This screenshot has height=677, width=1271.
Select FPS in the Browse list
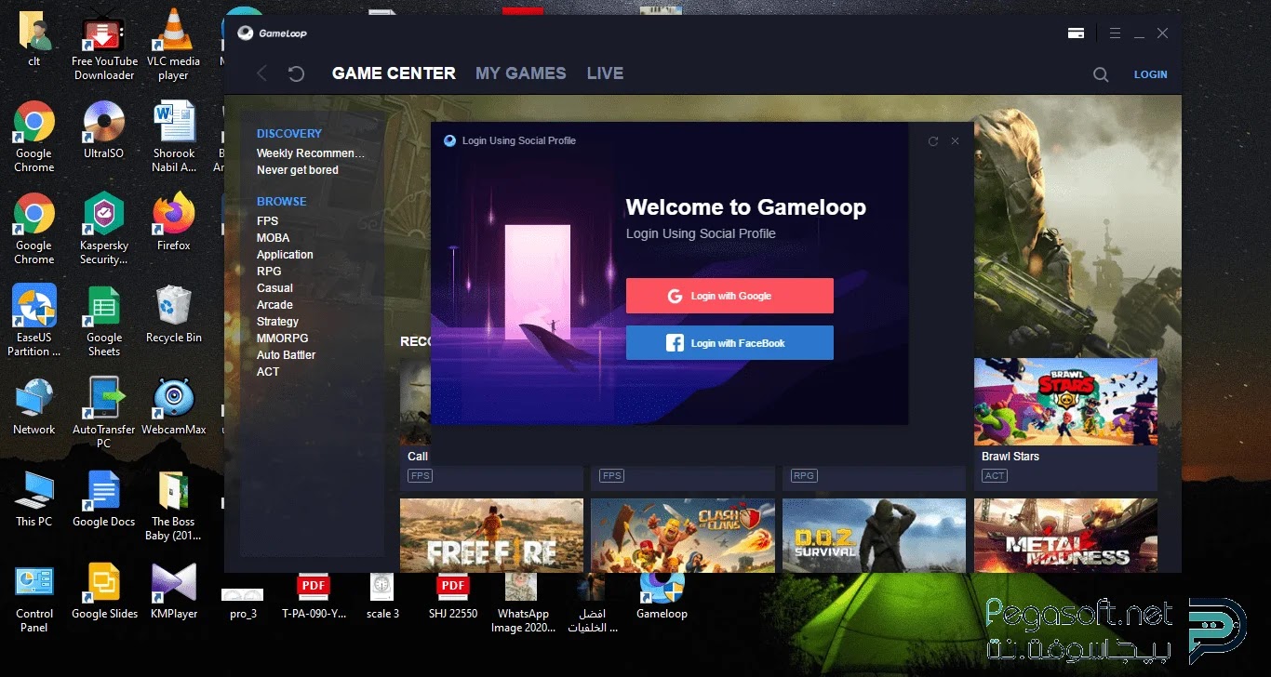(267, 221)
